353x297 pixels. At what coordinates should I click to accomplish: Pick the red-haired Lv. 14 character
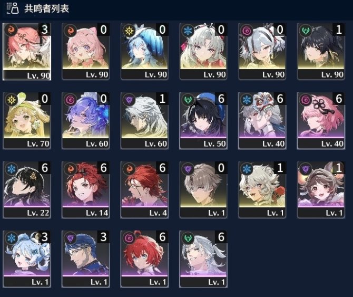(x=85, y=190)
